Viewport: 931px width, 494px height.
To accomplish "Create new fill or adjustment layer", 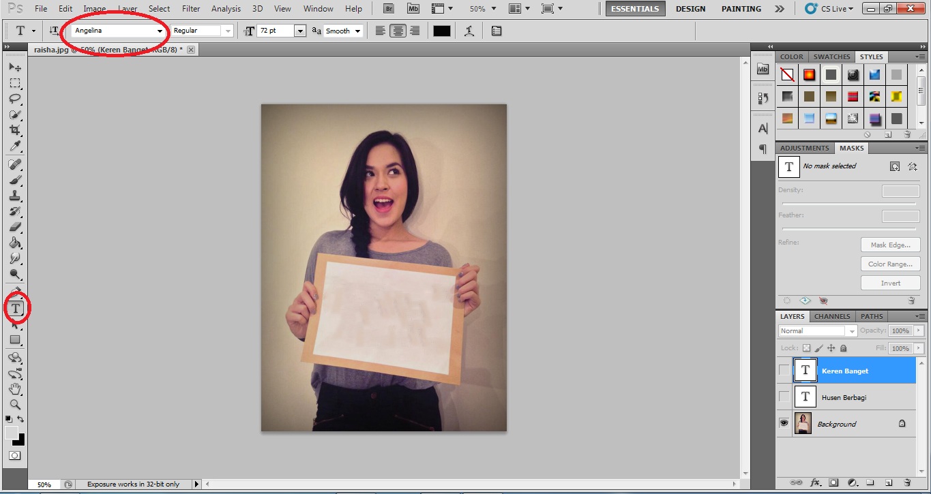I will click(852, 482).
